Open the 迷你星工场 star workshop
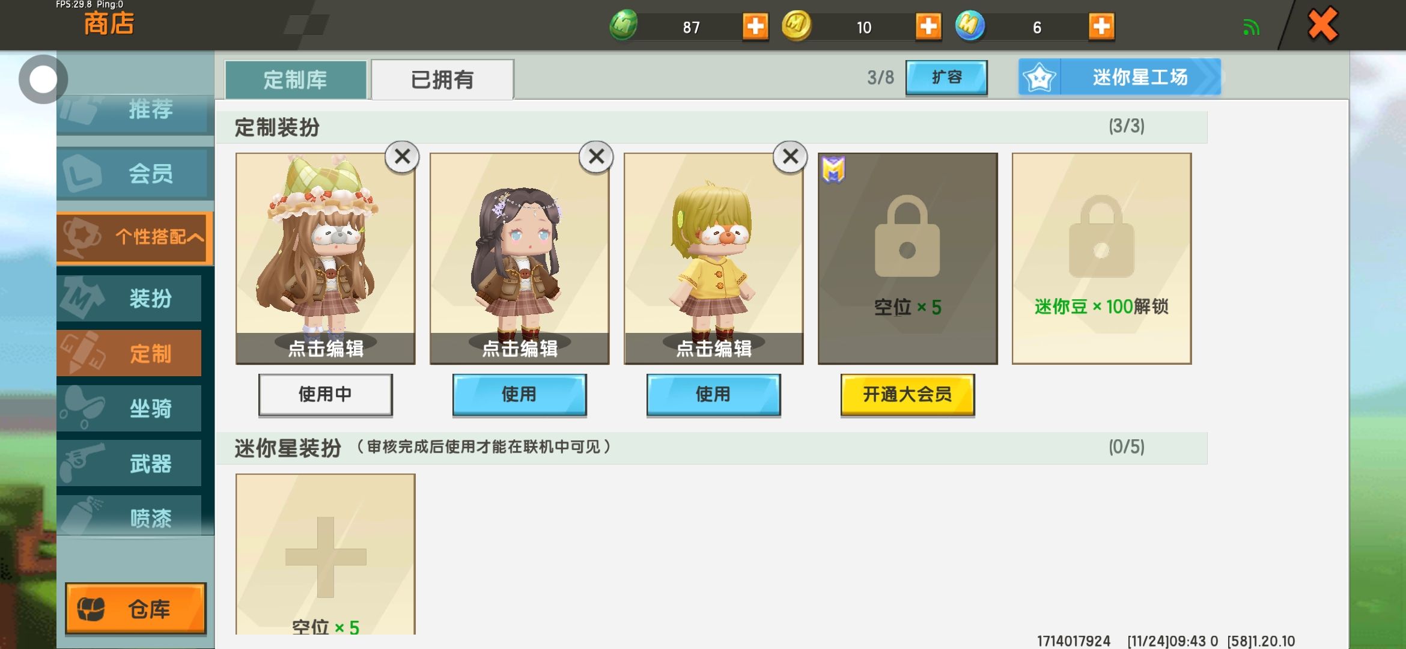Screen dimensions: 1406x649 tap(1119, 77)
